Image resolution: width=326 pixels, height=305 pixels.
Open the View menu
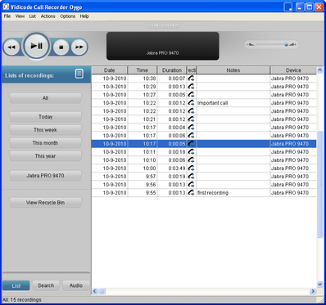tap(20, 16)
